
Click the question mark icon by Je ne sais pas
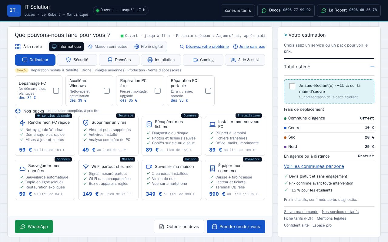[x=236, y=47]
